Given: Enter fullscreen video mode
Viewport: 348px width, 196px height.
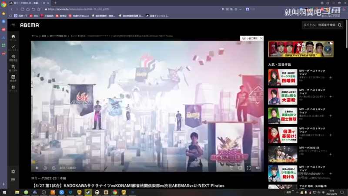Looking at the screenshot, I should tap(249, 168).
